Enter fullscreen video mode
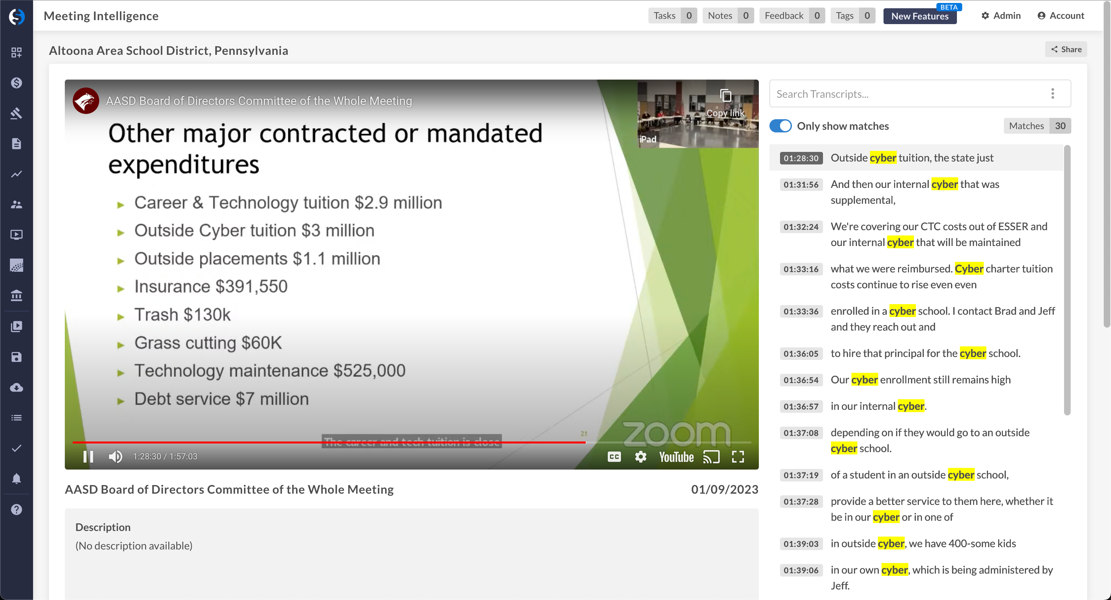 (738, 457)
